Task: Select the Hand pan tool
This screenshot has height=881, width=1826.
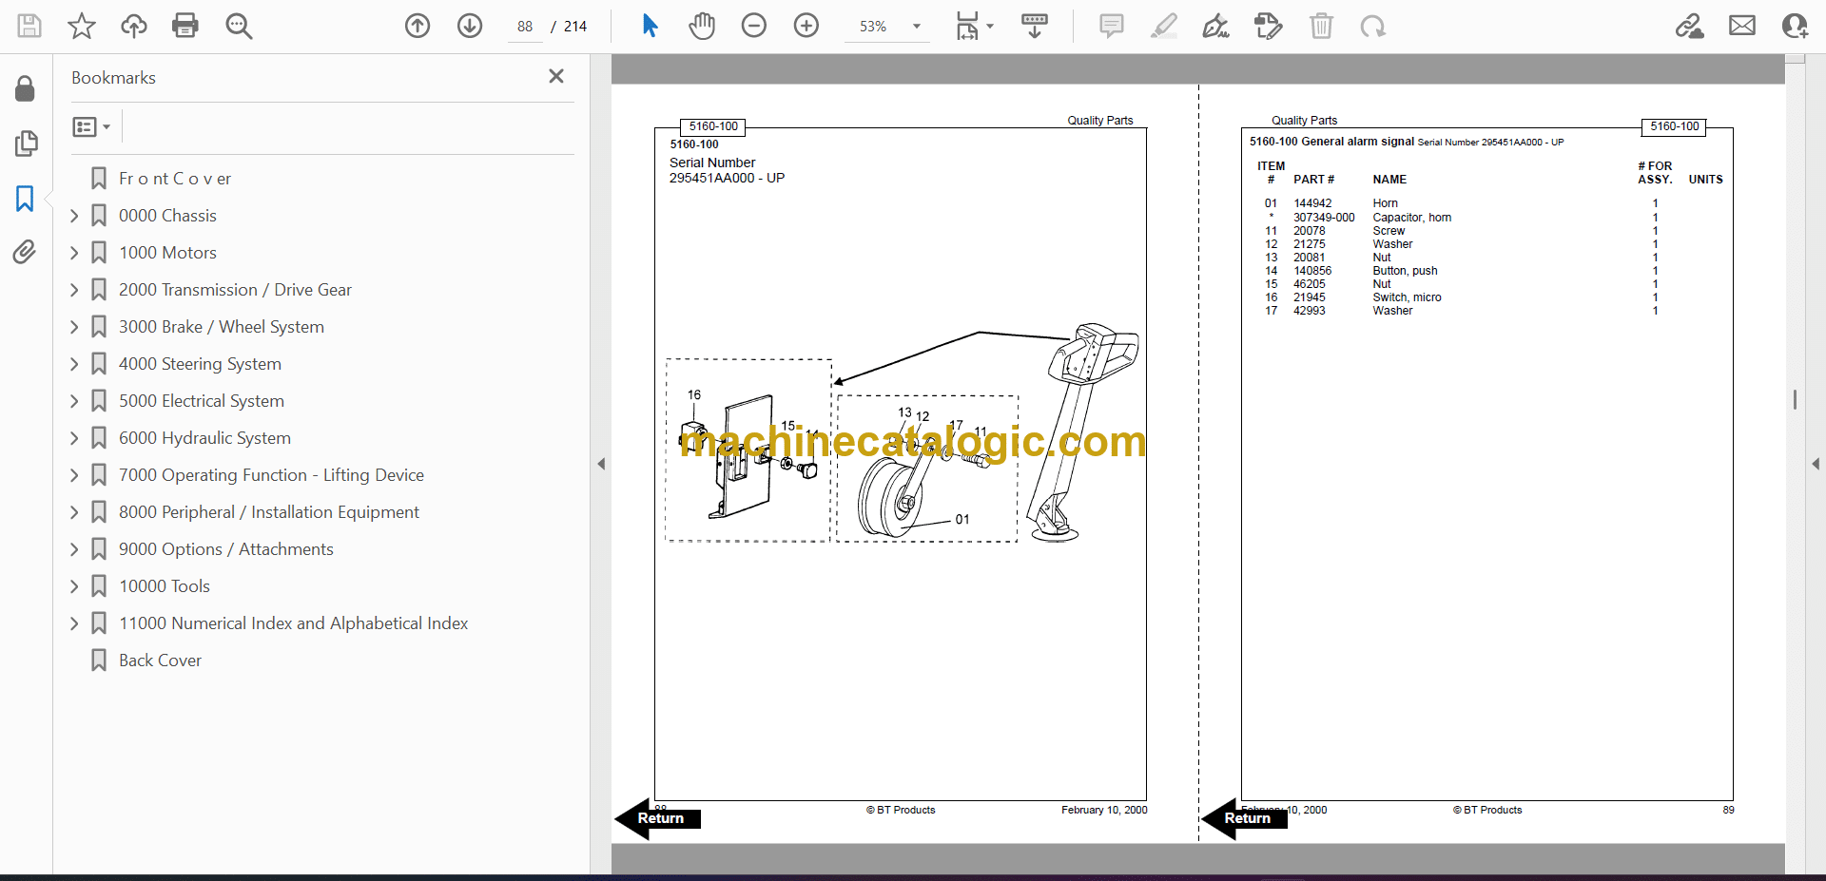Action: 702,26
